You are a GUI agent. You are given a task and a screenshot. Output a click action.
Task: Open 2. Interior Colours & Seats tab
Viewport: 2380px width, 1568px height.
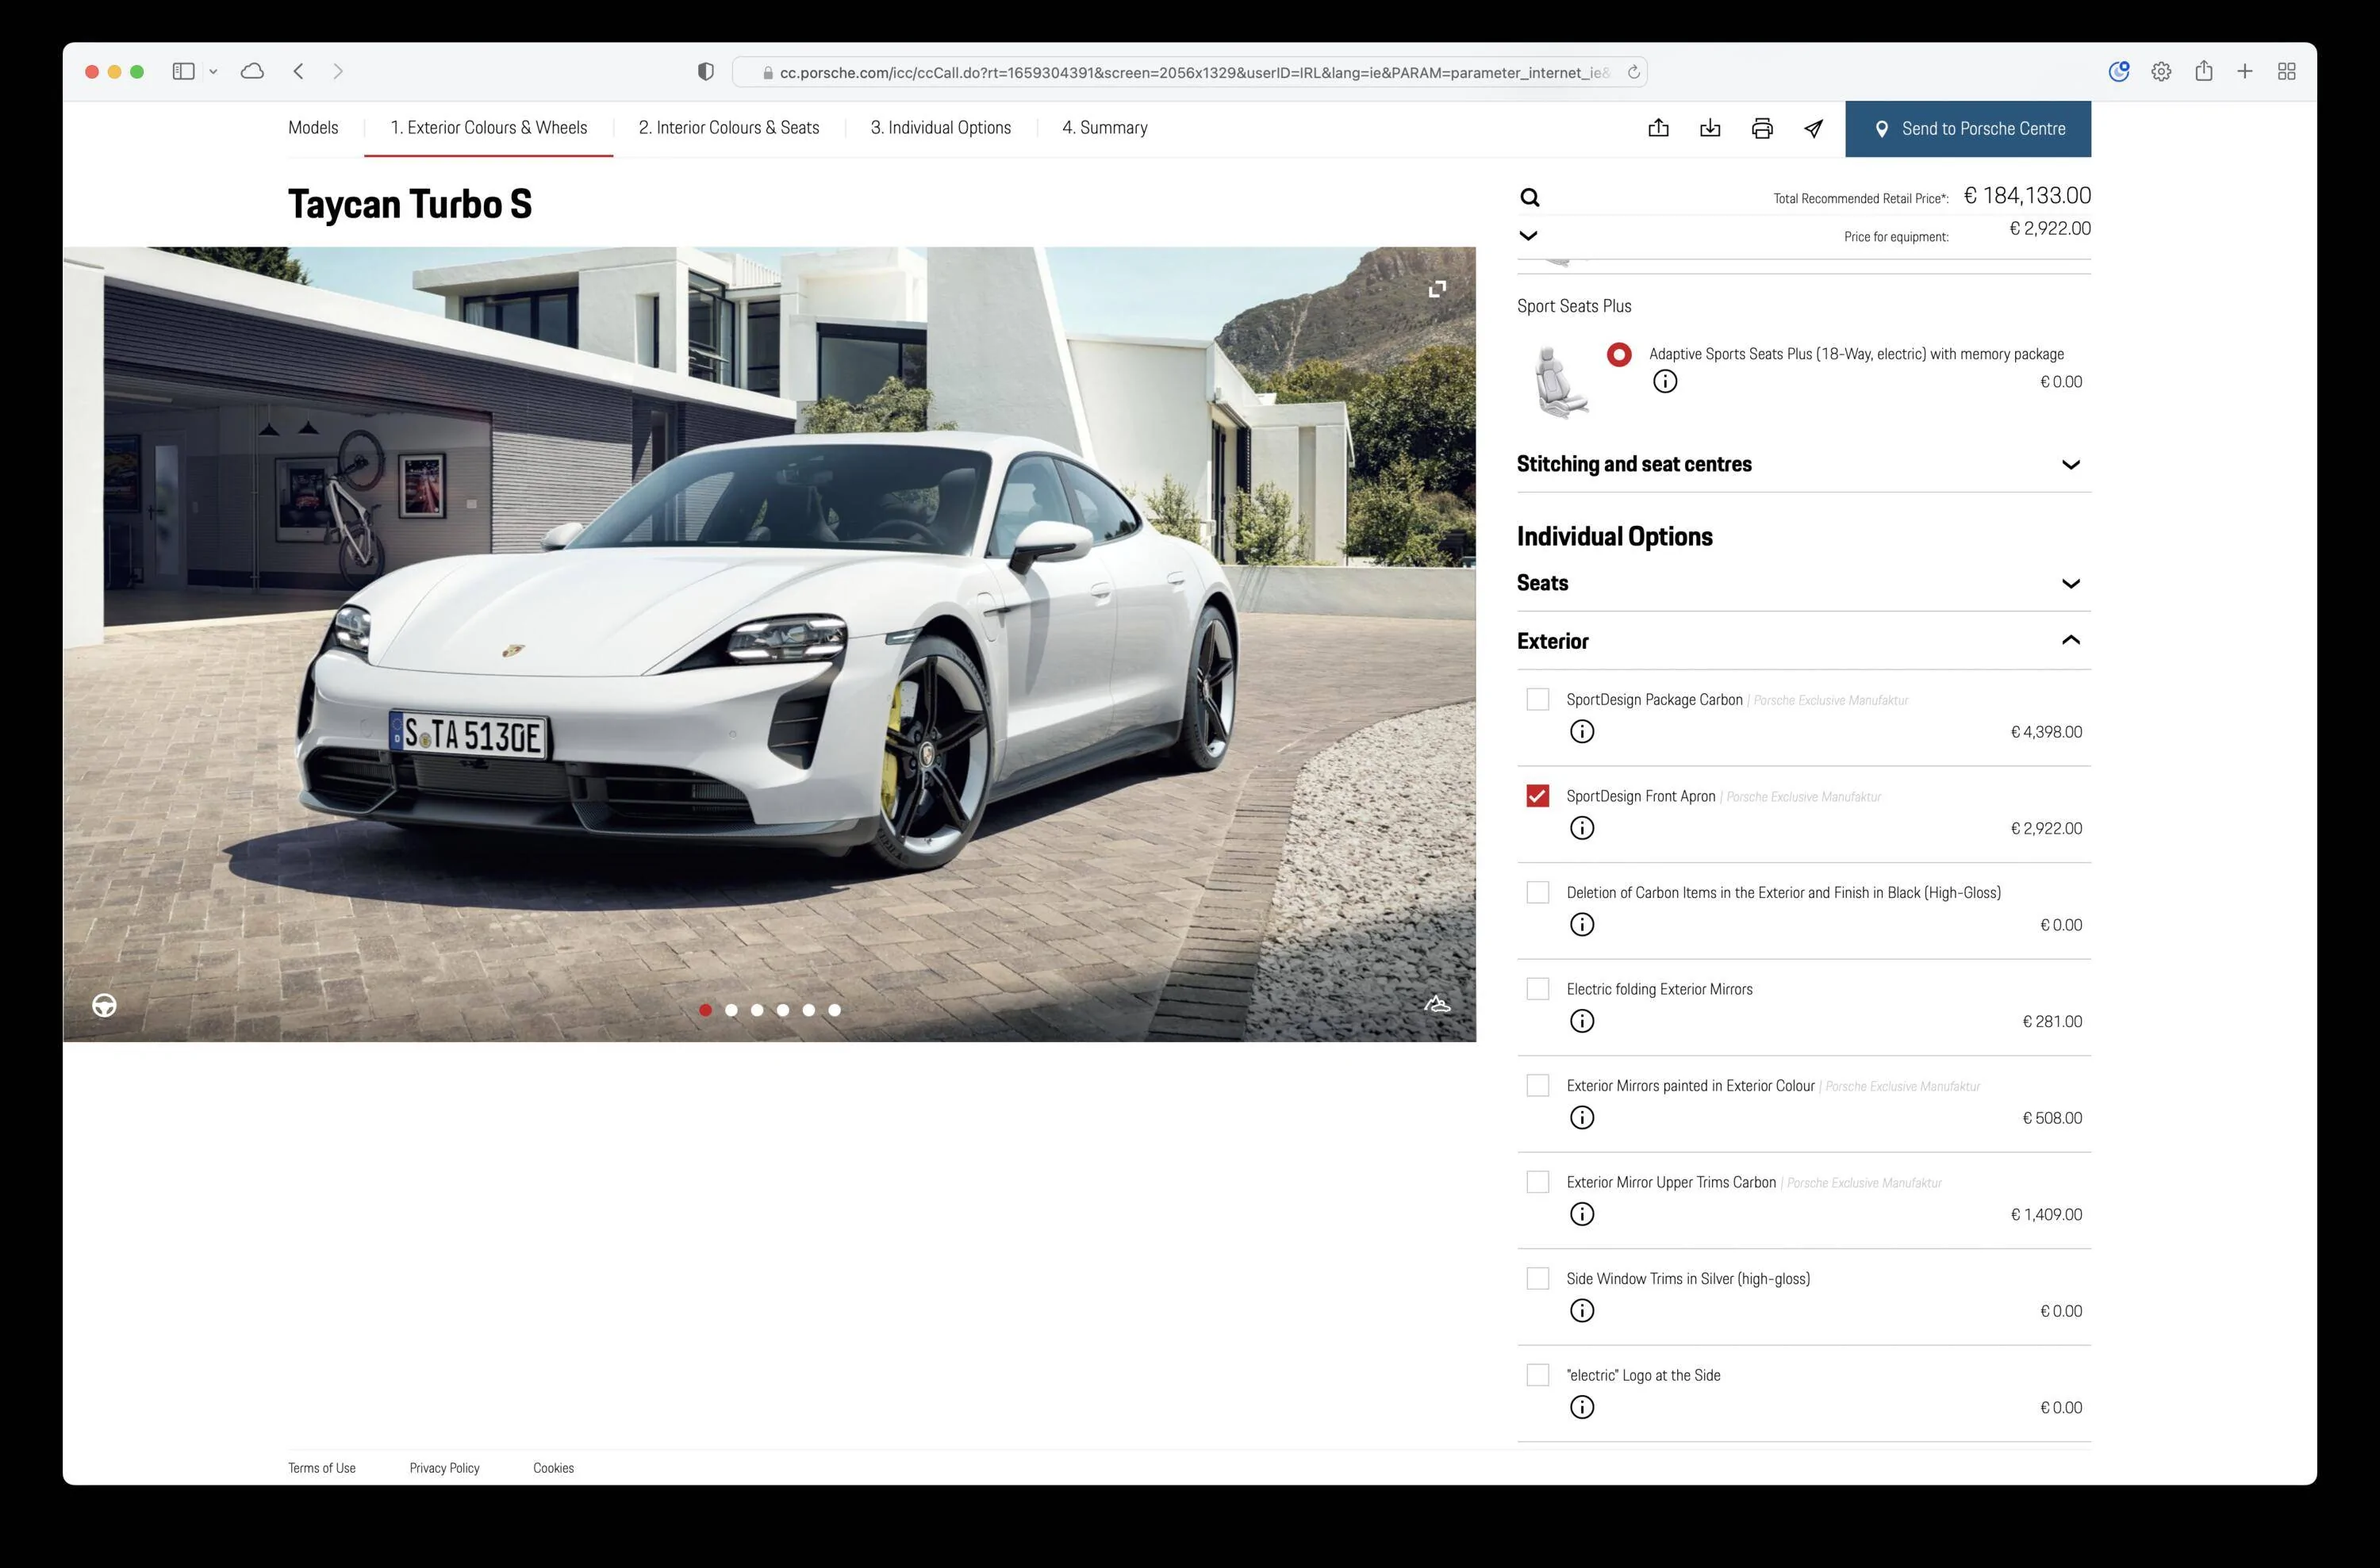point(729,127)
